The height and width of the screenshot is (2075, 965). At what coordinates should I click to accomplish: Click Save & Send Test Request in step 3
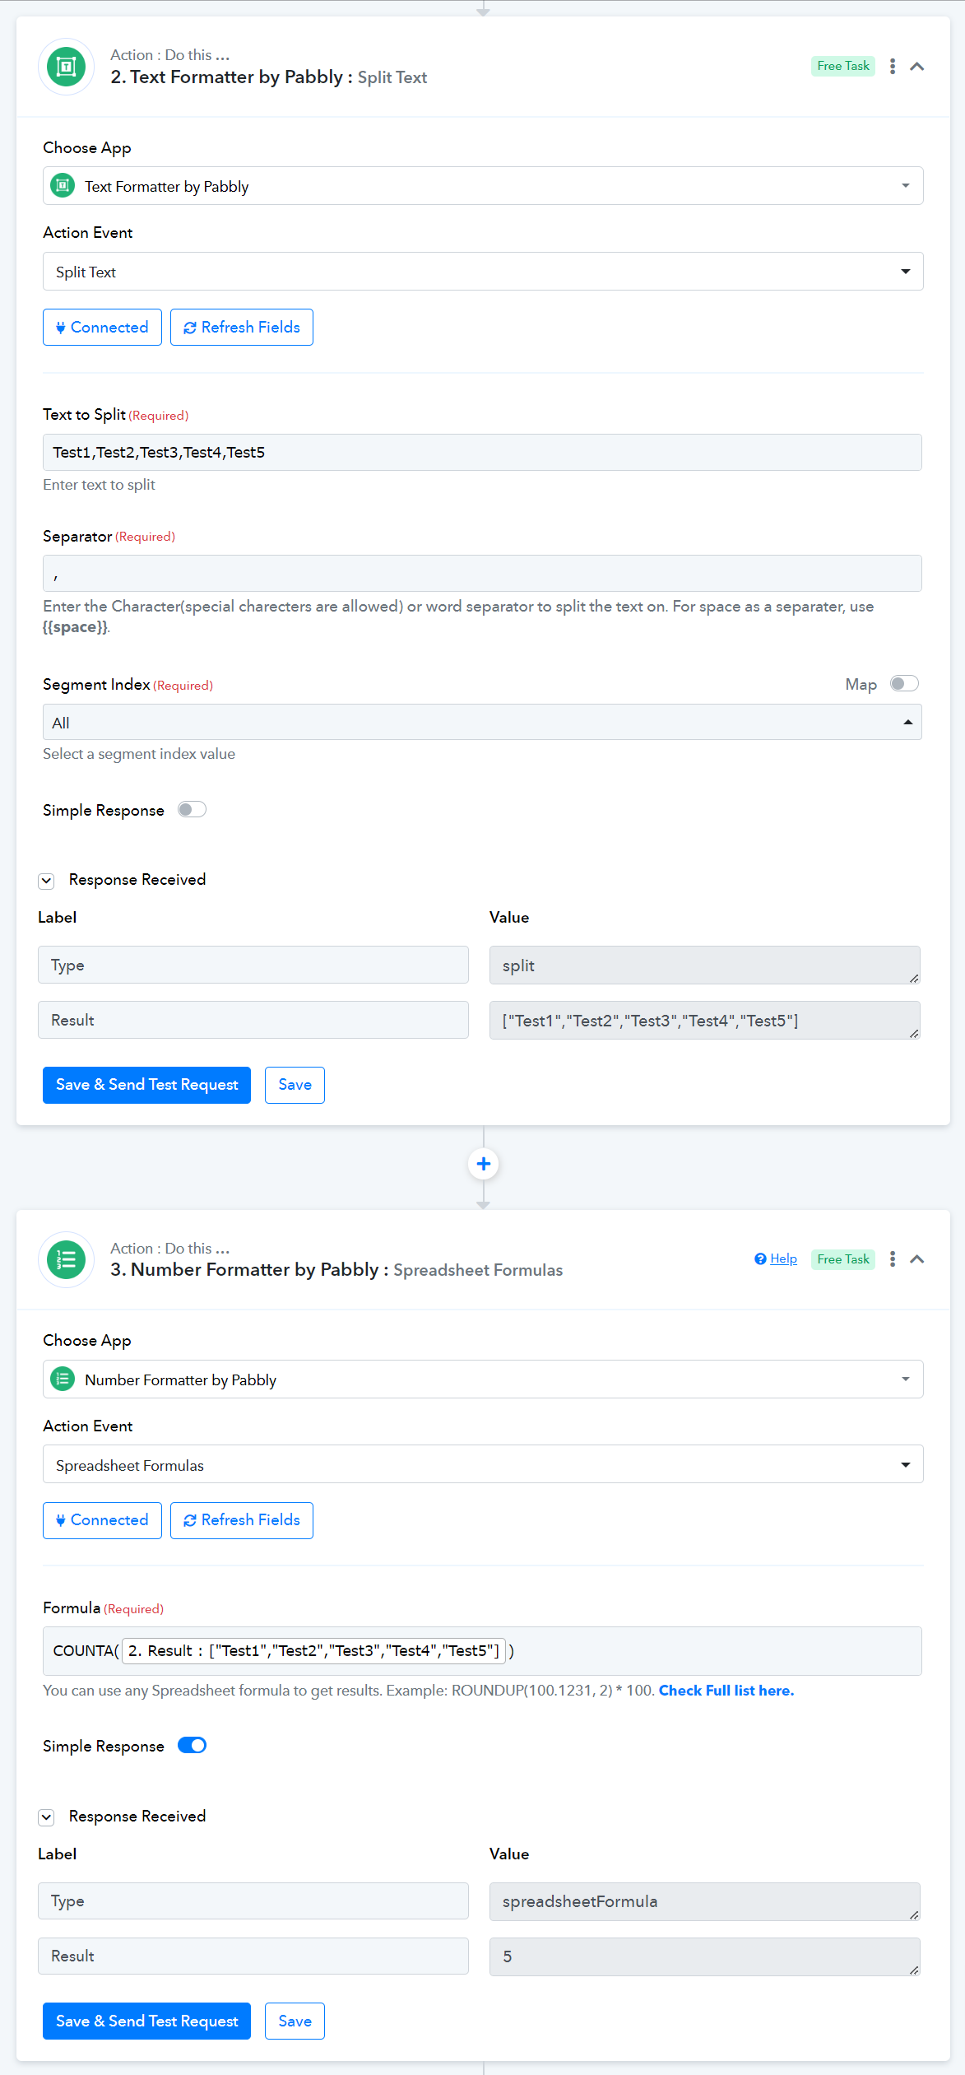tap(146, 2021)
